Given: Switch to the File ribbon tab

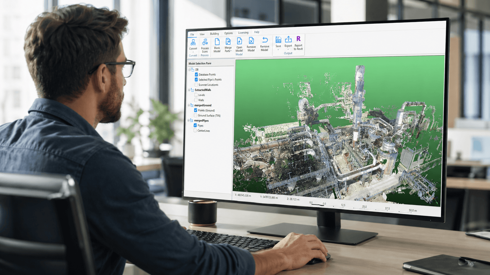Looking at the screenshot, I should (x=192, y=34).
